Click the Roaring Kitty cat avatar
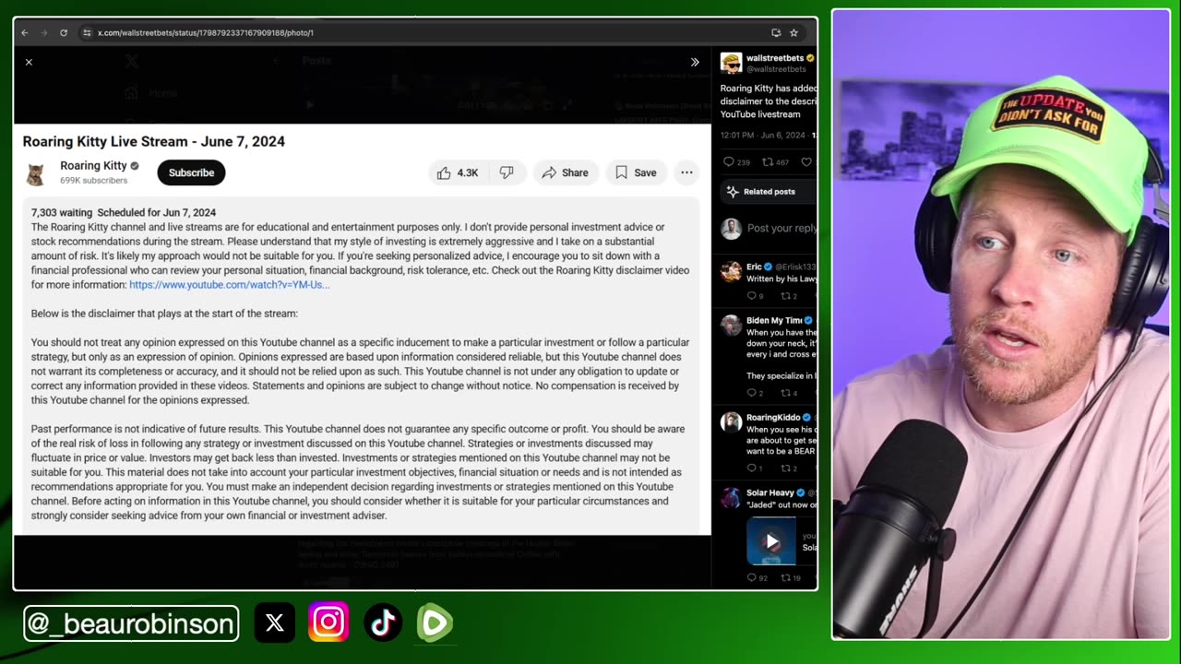The height and width of the screenshot is (664, 1181). [x=36, y=172]
